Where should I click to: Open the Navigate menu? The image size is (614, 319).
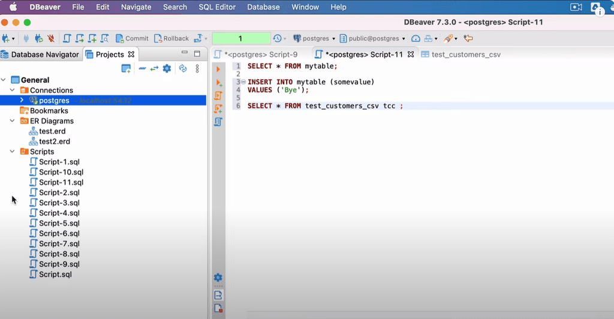tap(136, 7)
